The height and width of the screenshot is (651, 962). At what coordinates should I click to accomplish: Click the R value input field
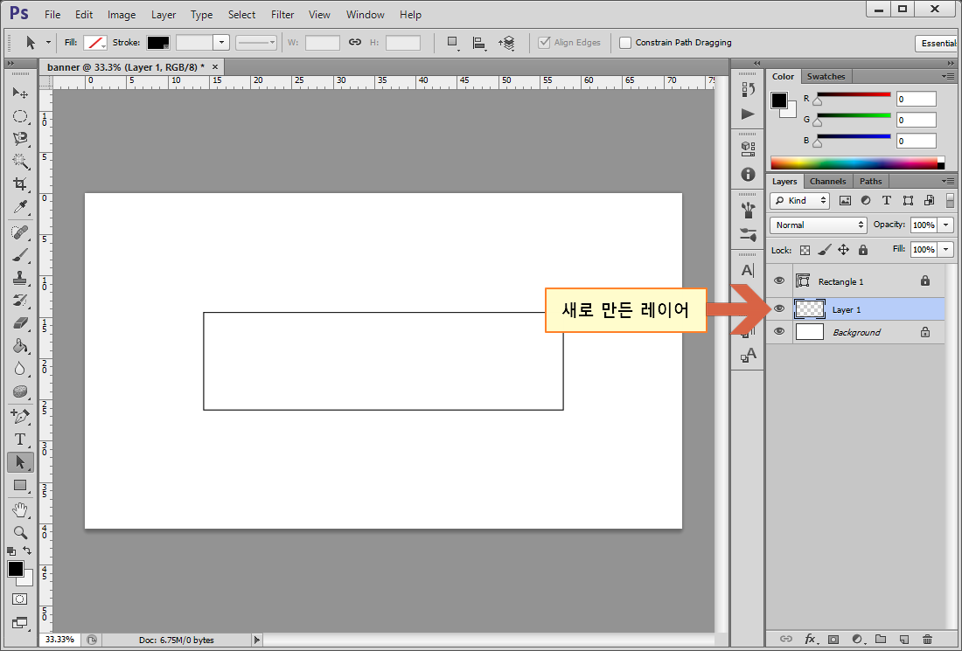coord(916,99)
